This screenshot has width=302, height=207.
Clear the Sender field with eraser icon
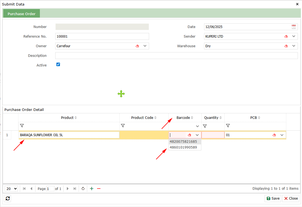[286, 37]
